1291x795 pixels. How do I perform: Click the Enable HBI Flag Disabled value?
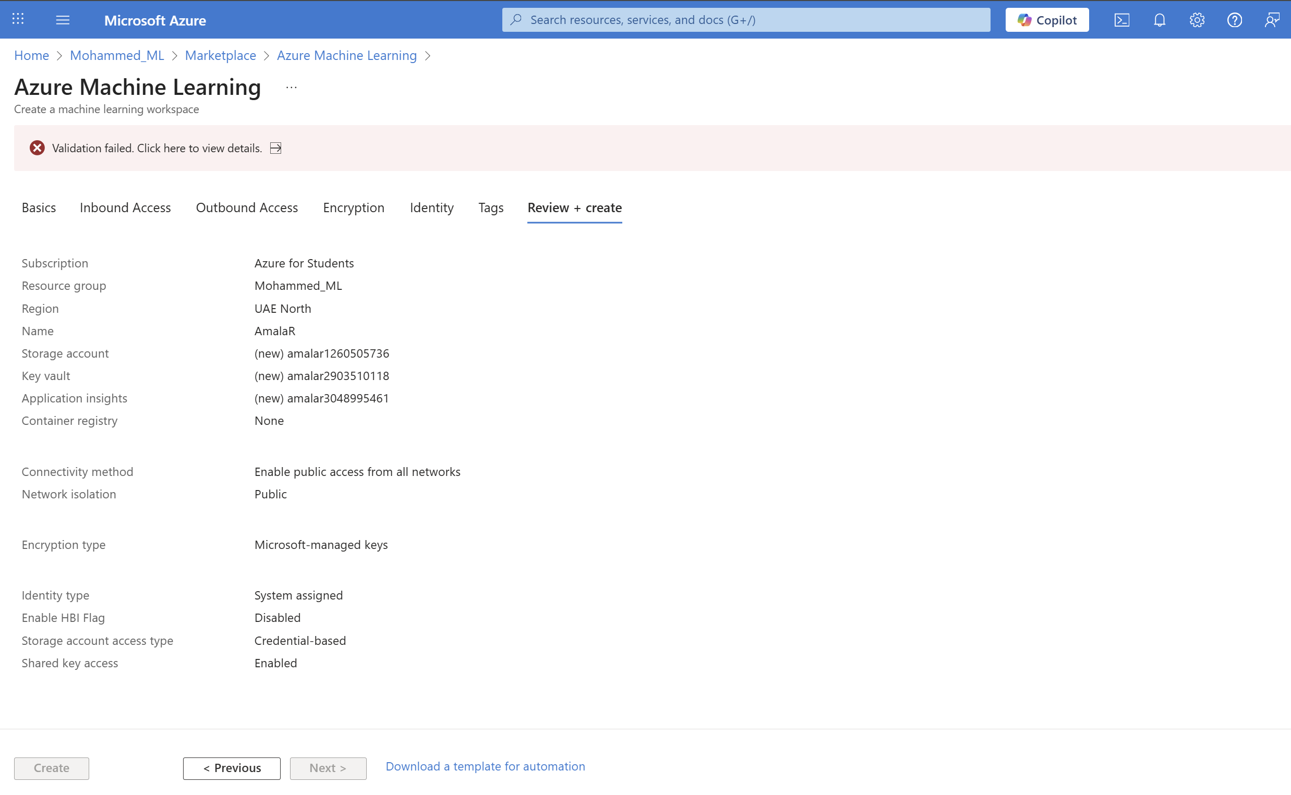click(277, 618)
